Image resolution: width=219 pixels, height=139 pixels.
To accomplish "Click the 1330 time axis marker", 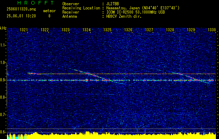I will [x=212, y=30].
